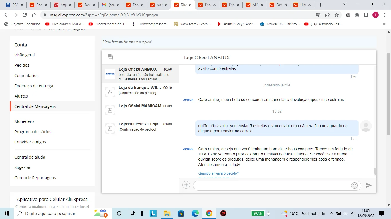Image resolution: width=391 pixels, height=219 pixels.
Task: Open Central de ajuda
Action: pyautogui.click(x=30, y=157)
